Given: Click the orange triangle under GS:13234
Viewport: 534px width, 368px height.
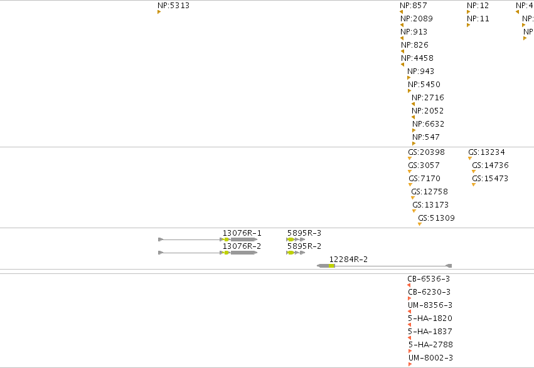Looking at the screenshot, I should pos(470,159).
